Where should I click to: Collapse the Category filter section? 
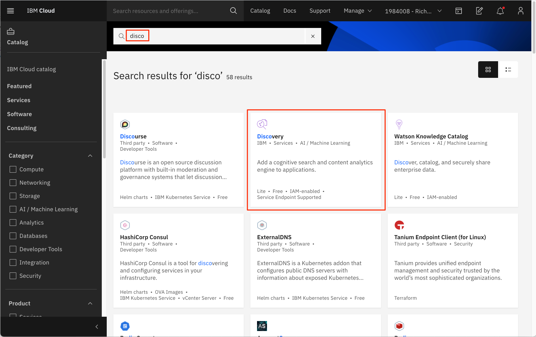[90, 156]
